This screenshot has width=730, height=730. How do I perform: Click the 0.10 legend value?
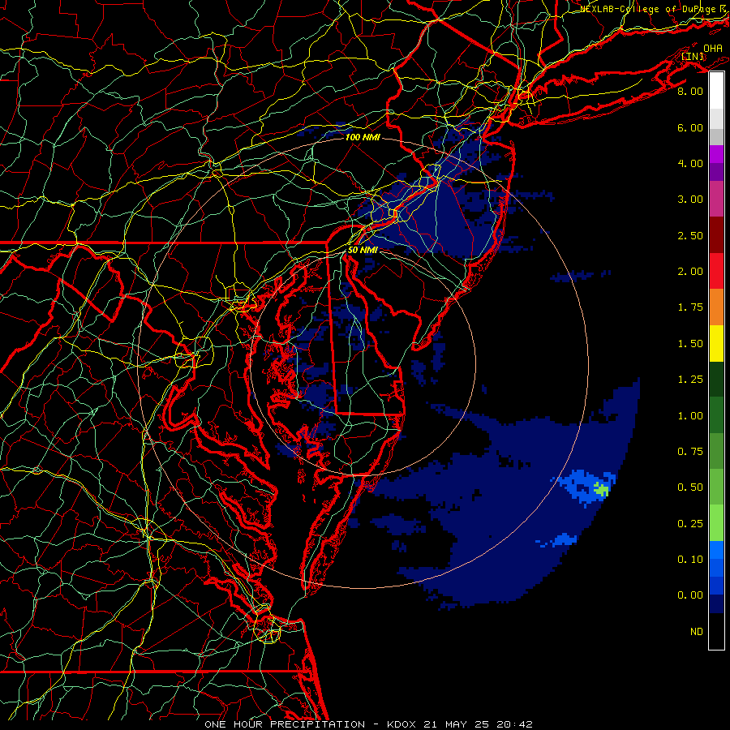pyautogui.click(x=690, y=560)
